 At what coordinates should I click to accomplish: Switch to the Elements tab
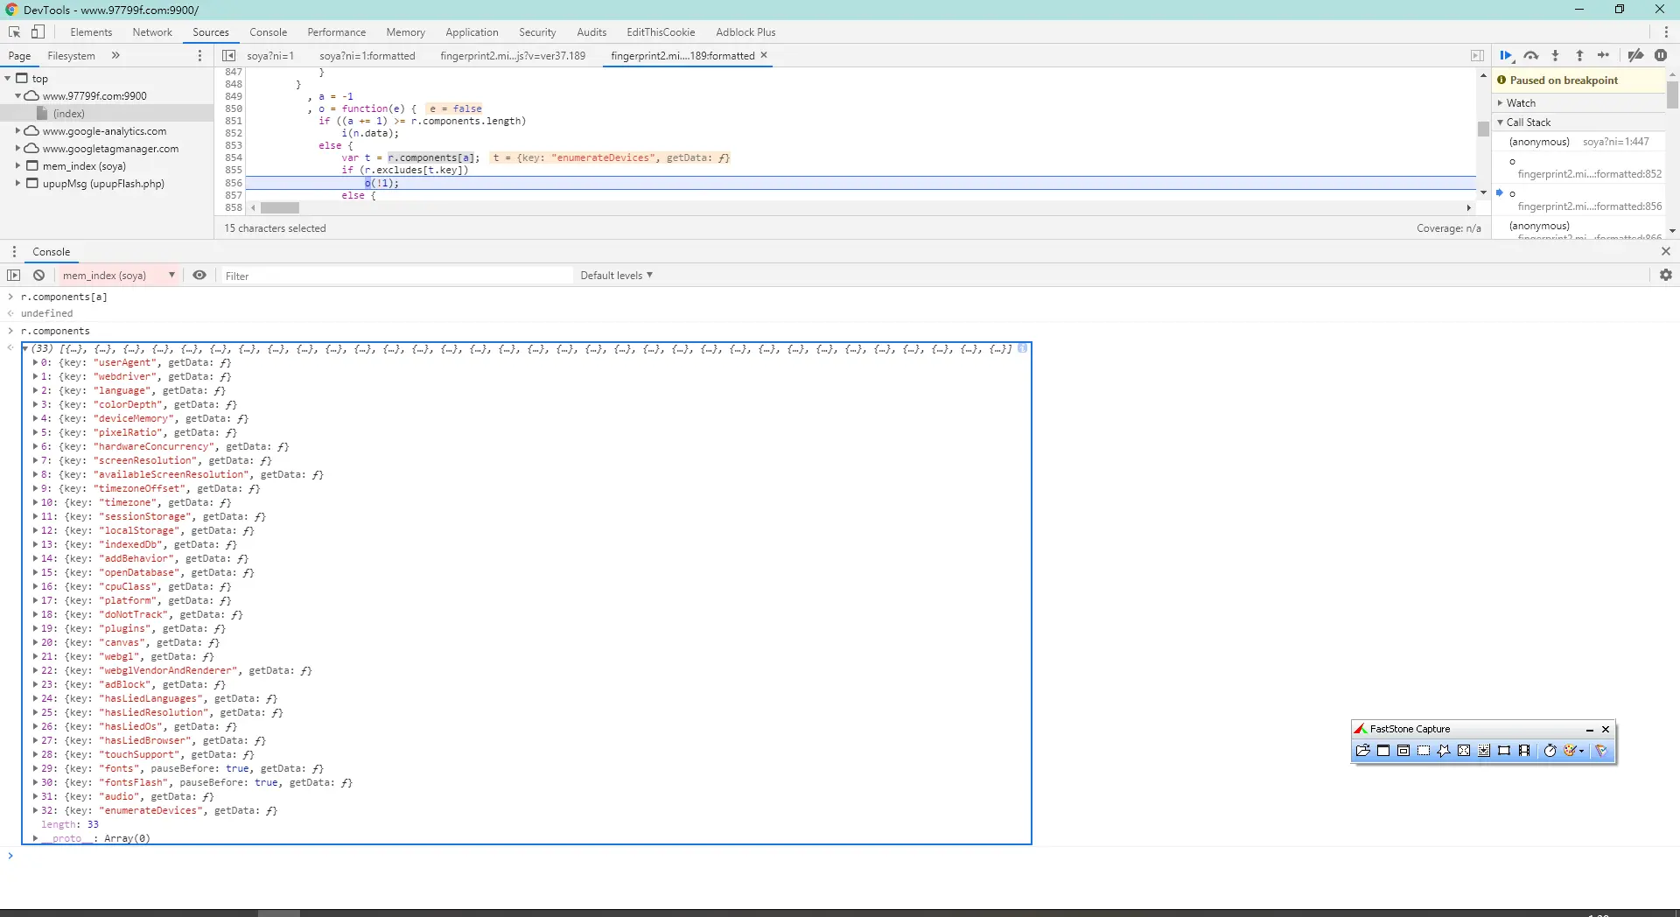point(91,31)
